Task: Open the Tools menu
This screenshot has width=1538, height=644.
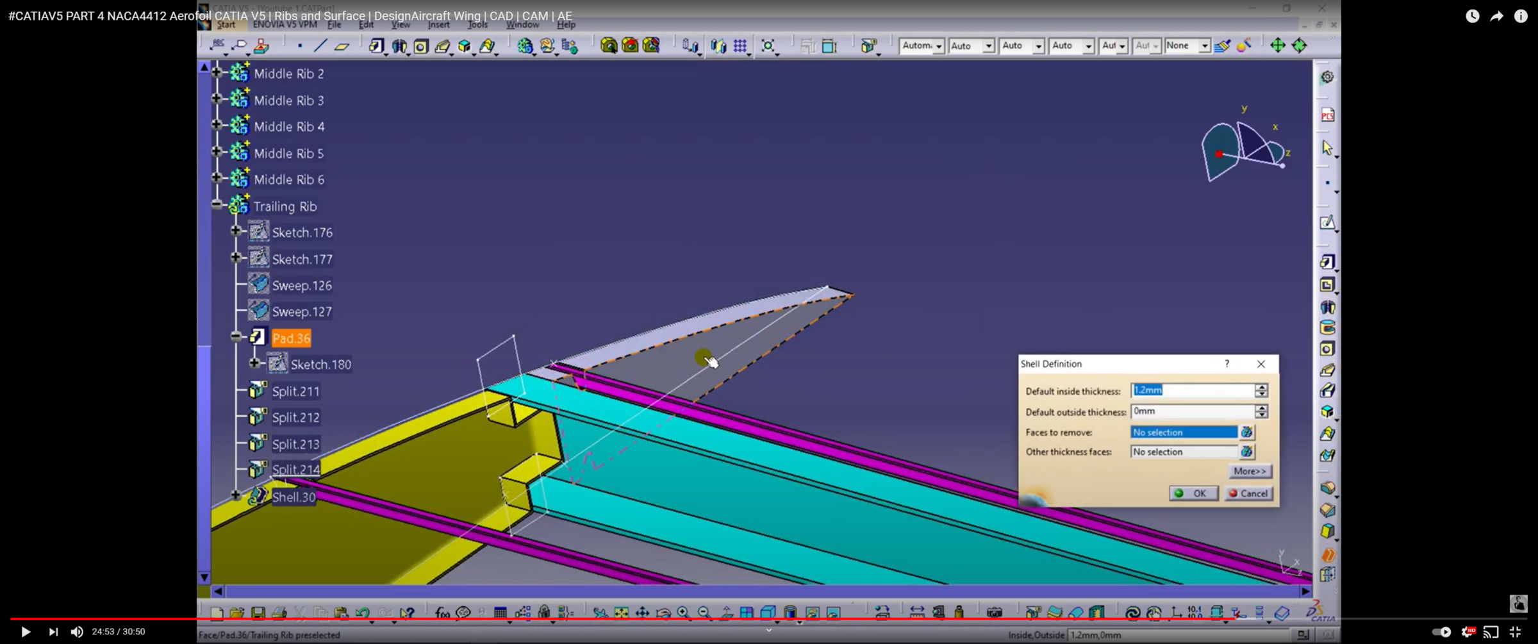Action: [477, 25]
